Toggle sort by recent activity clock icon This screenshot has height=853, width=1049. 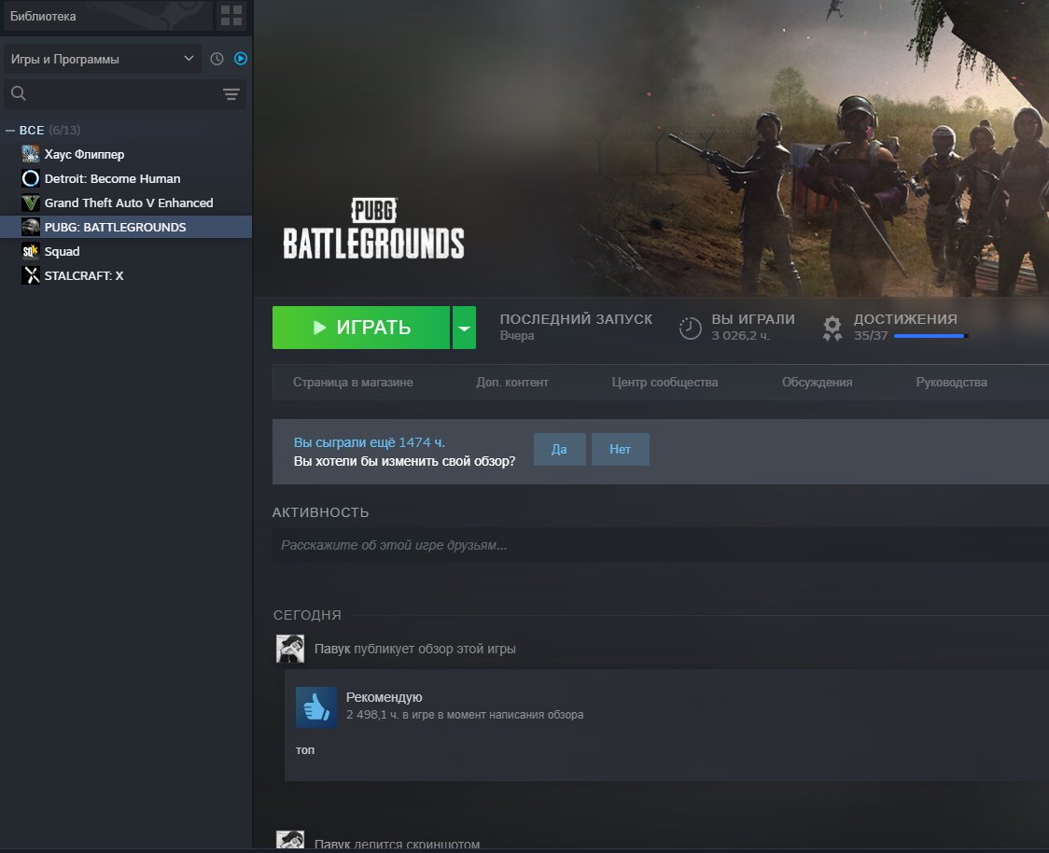click(217, 59)
